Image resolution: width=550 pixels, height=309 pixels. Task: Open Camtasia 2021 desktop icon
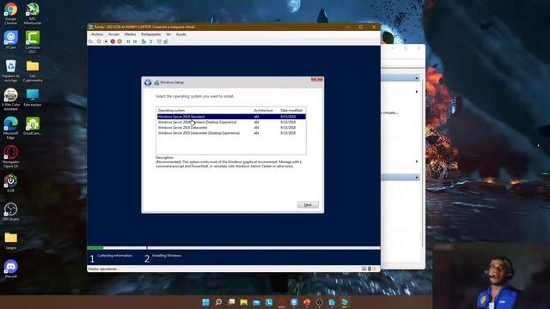pos(33,41)
